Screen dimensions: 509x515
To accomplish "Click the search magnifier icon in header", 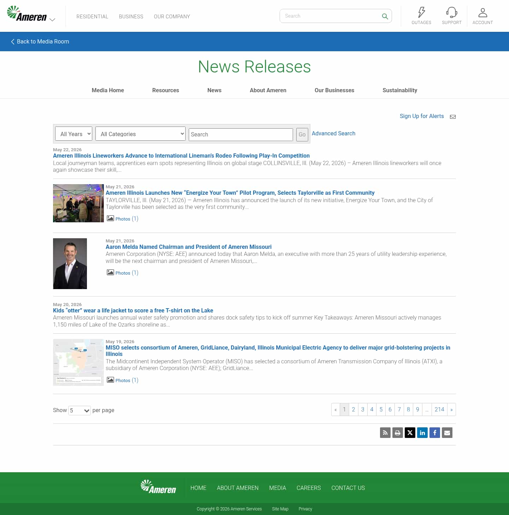I will click(x=385, y=16).
